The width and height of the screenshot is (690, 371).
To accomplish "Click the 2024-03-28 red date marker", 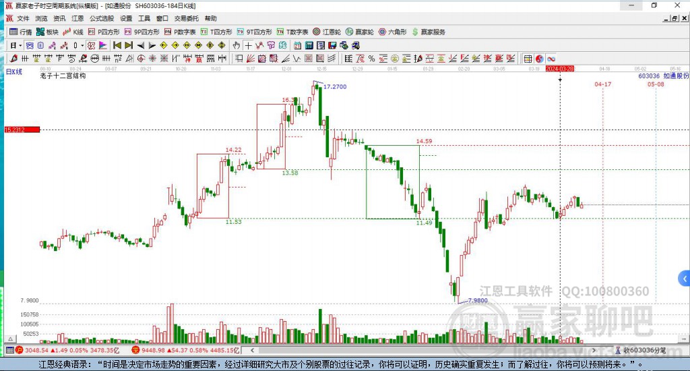I will [560, 69].
